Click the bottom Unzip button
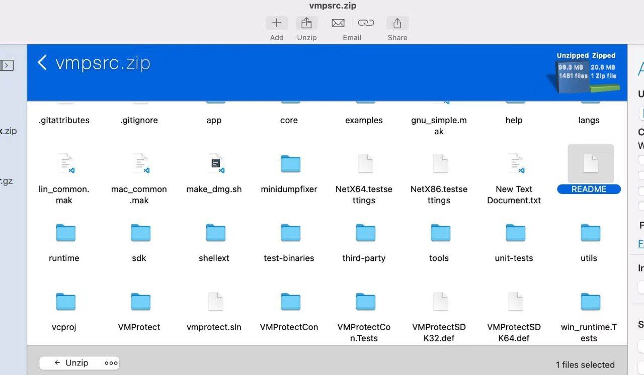The height and width of the screenshot is (375, 644). [71, 363]
